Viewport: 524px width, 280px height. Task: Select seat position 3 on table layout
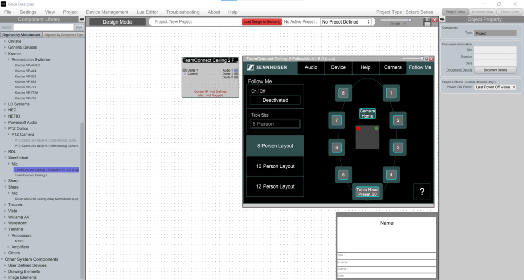click(x=398, y=147)
